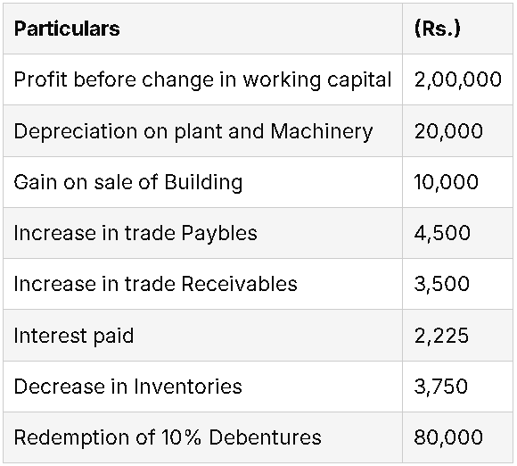
Task: Click the Interest paid cell
Action: (202, 335)
